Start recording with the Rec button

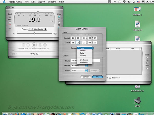click(10, 28)
